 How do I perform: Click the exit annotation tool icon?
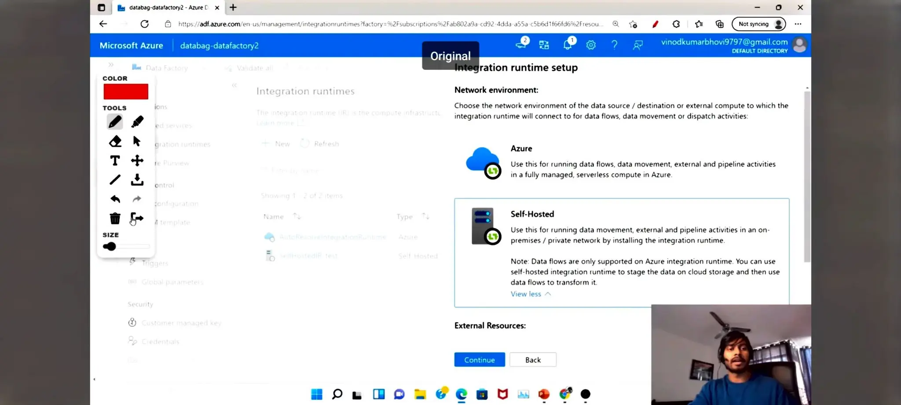(x=137, y=218)
